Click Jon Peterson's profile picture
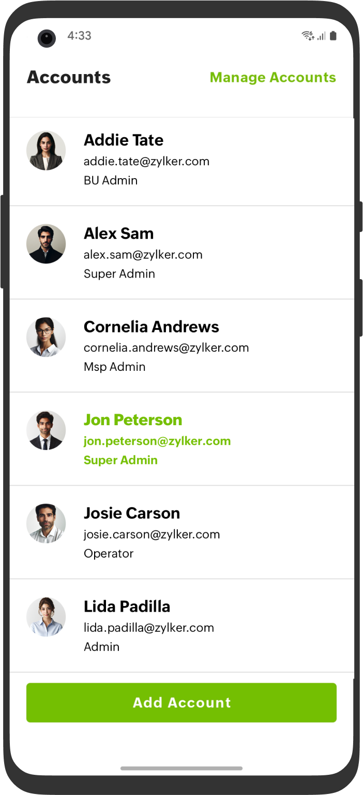 click(46, 430)
